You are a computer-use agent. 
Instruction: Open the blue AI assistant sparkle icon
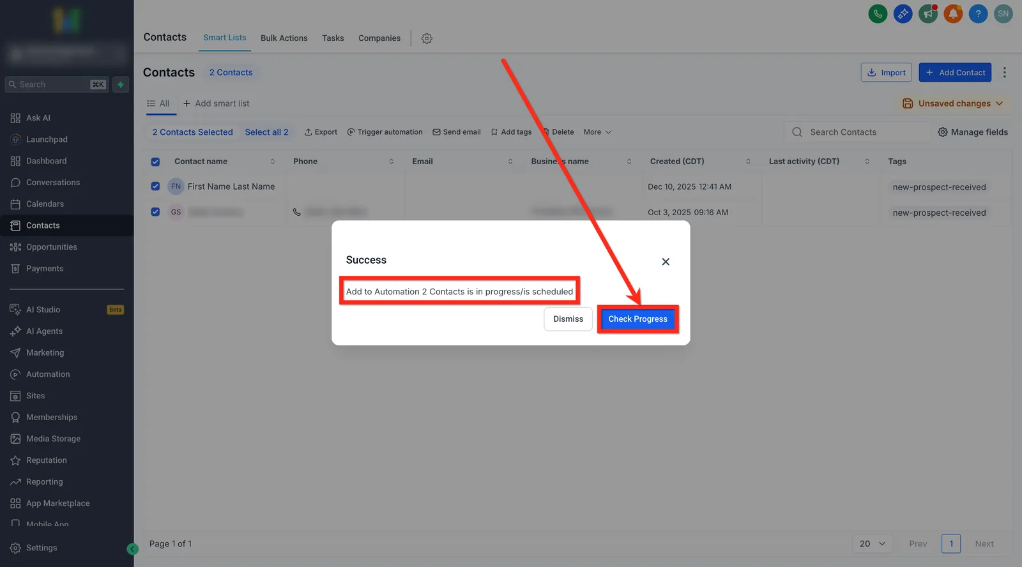coord(903,13)
